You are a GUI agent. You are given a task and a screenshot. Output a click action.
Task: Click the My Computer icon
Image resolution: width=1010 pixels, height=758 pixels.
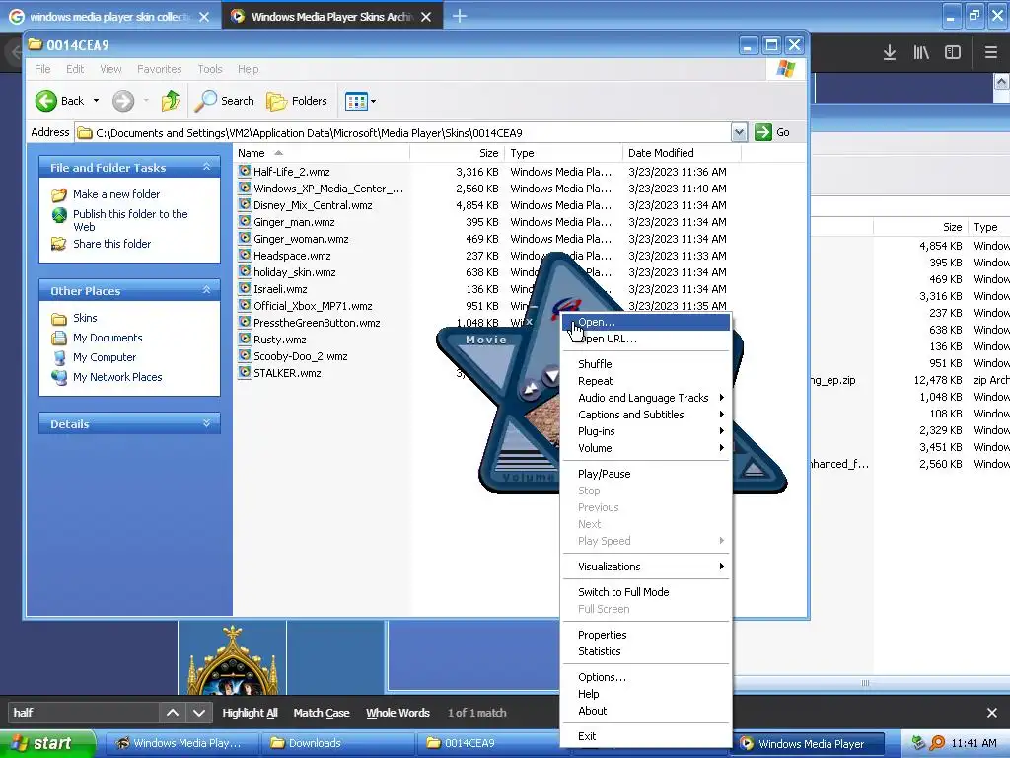tap(59, 357)
